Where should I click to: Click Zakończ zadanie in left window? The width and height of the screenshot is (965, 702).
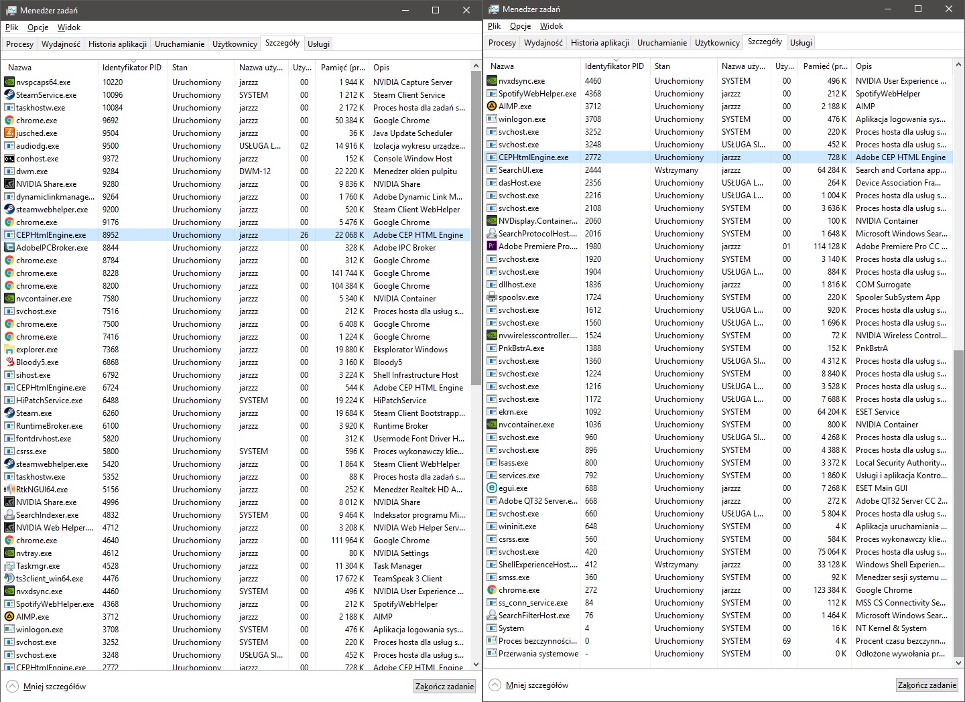(445, 687)
